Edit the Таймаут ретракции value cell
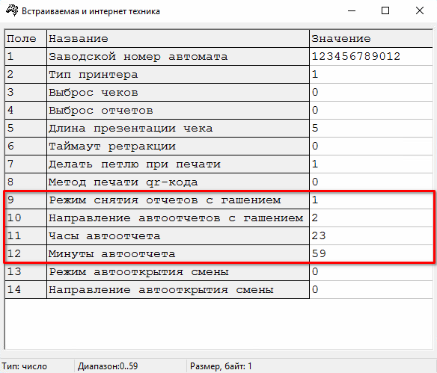This screenshot has height=373, width=437. pos(371,146)
